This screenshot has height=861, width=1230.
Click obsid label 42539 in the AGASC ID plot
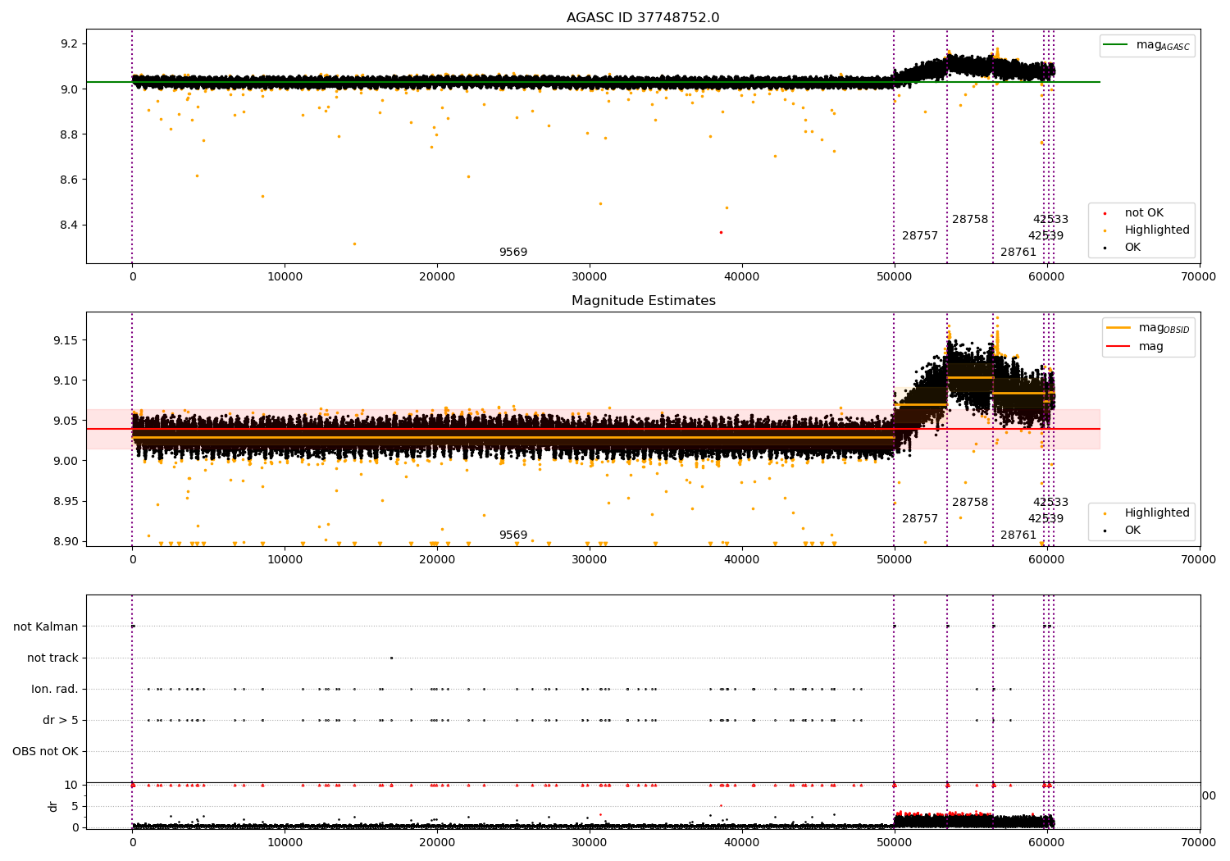tap(1045, 236)
